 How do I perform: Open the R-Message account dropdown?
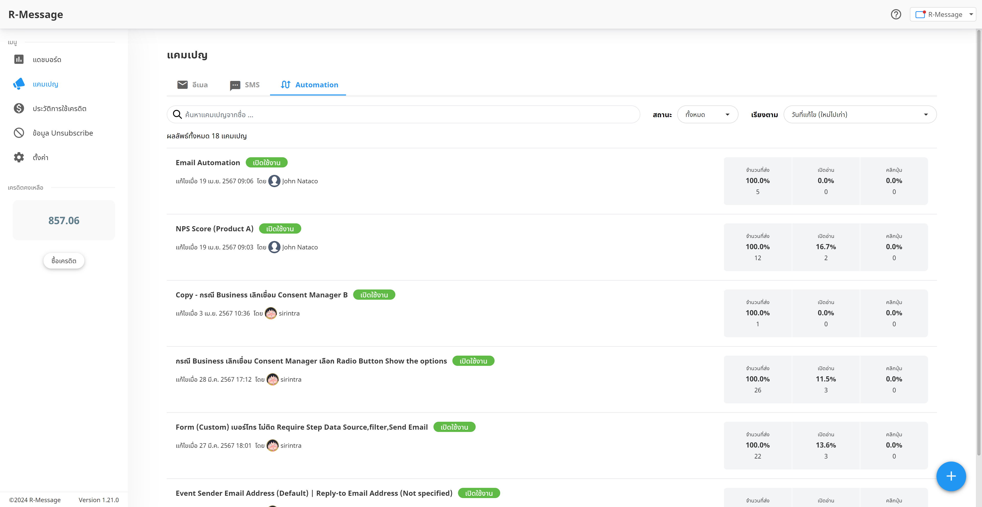click(x=943, y=15)
